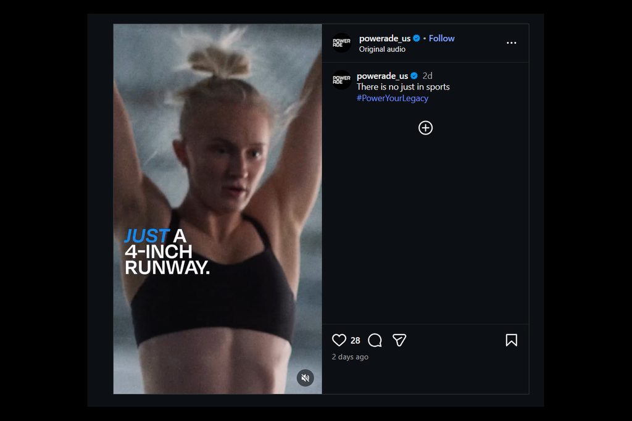The image size is (632, 421).
Task: Open the Powerade avatar beside the caption
Action: (x=341, y=80)
